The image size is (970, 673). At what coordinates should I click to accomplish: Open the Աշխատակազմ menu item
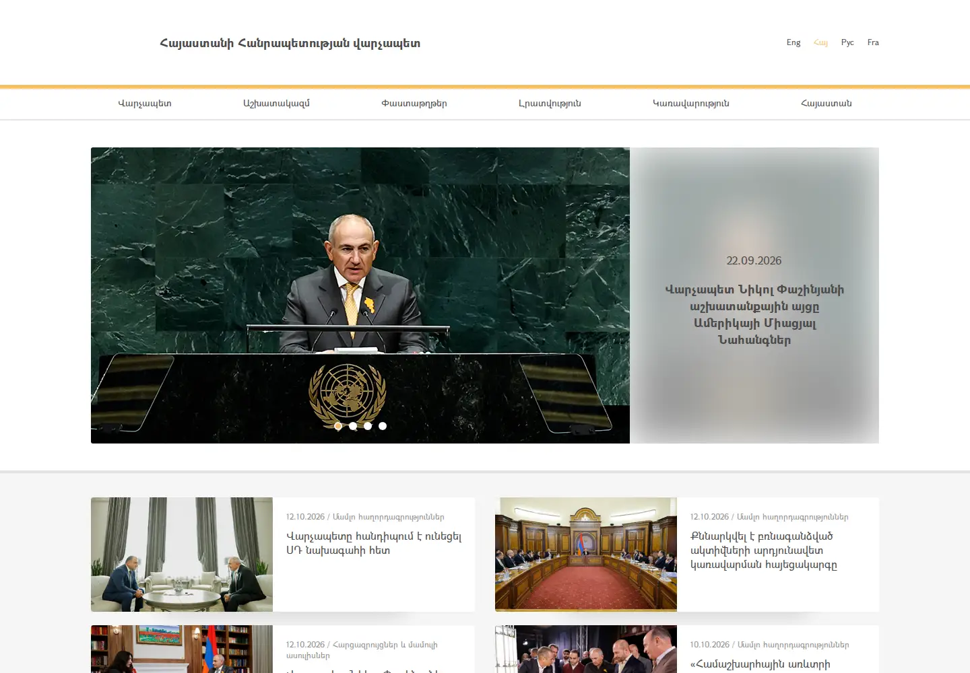click(276, 104)
